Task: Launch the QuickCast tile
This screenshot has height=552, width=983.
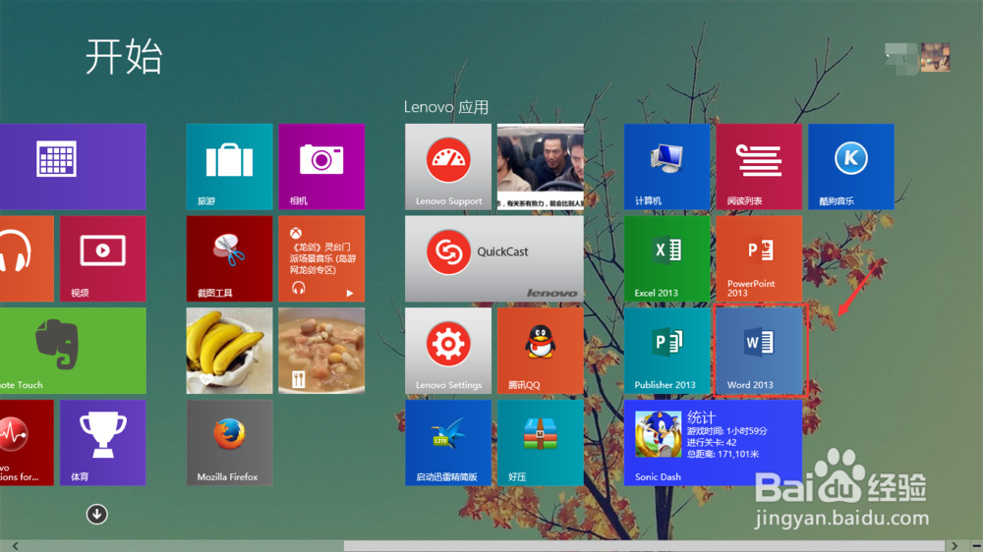Action: tap(494, 258)
